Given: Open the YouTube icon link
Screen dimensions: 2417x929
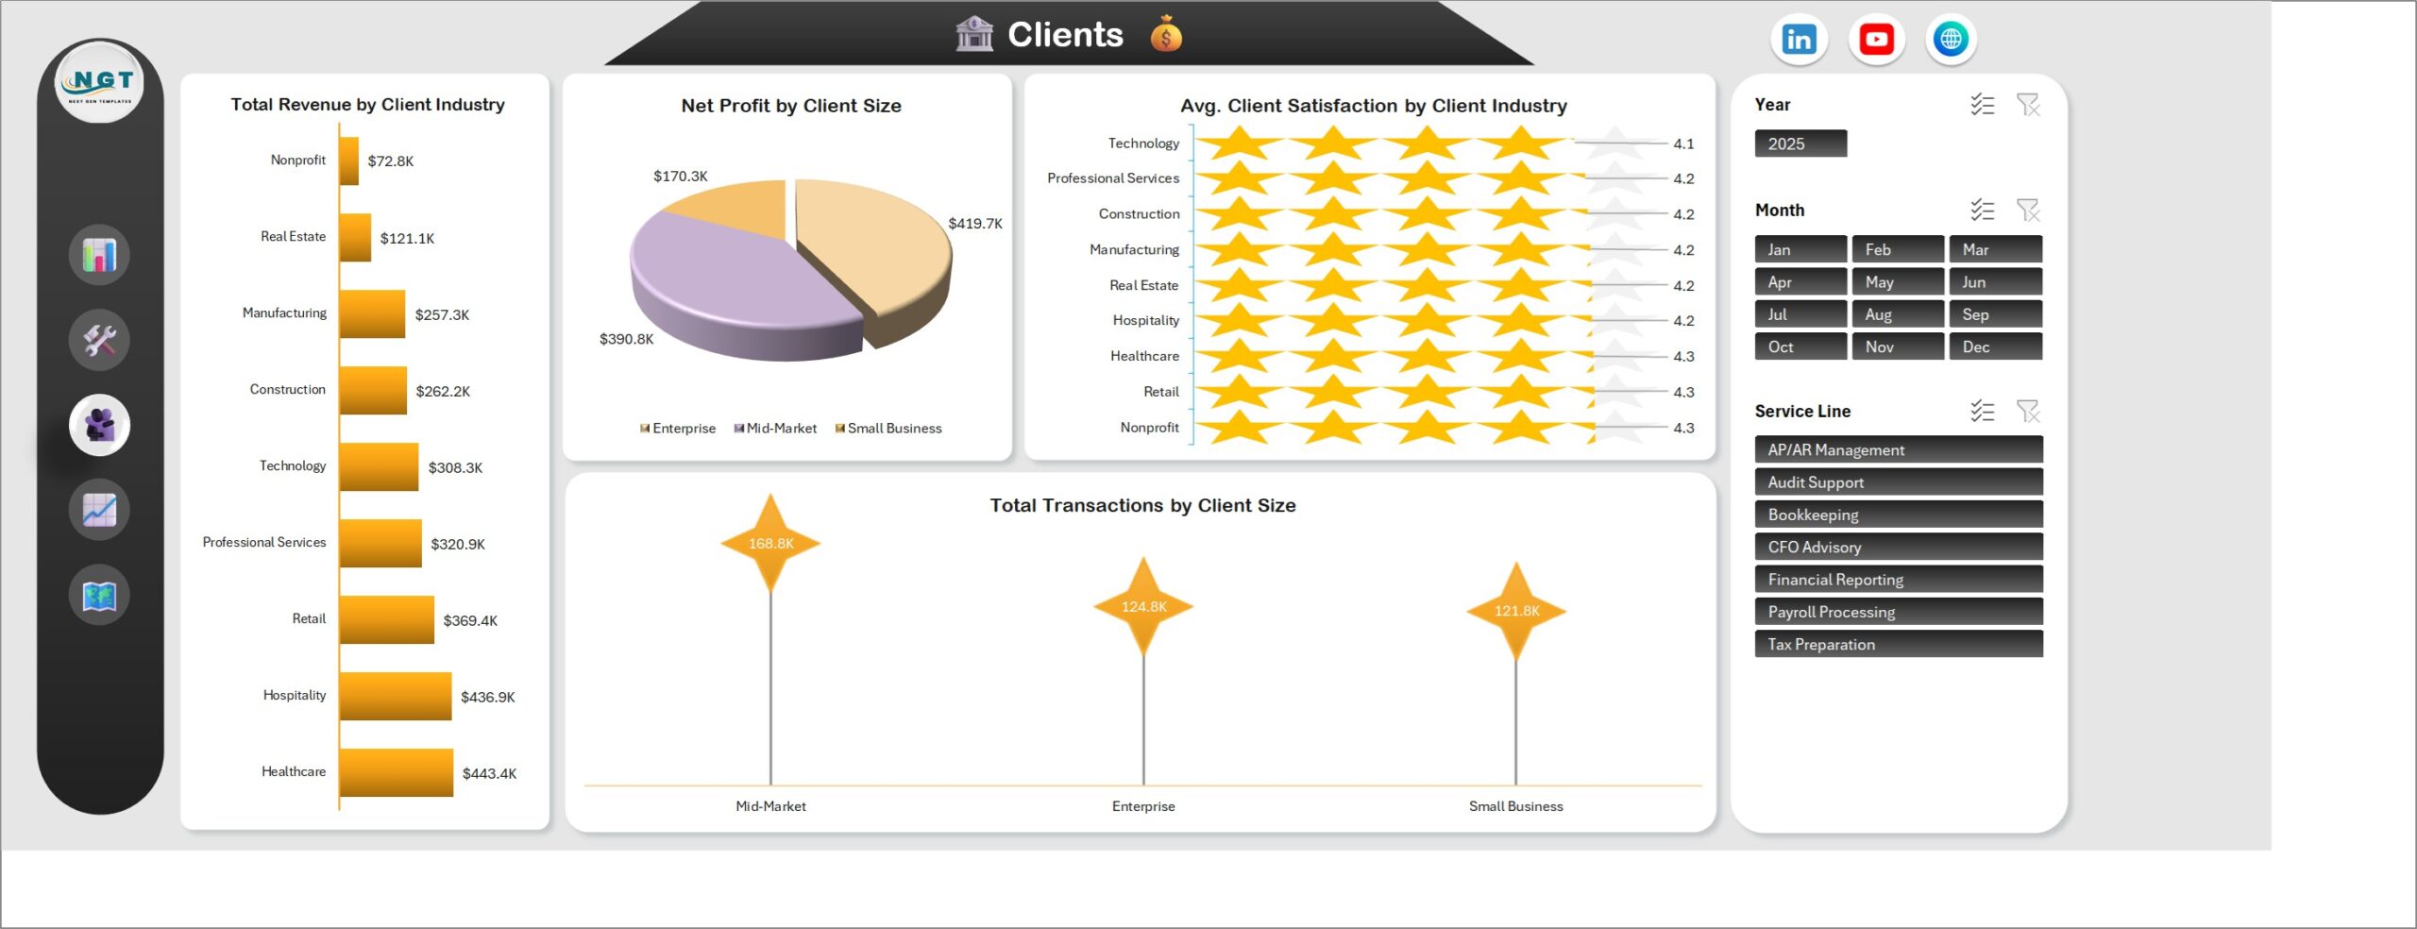Looking at the screenshot, I should [1876, 40].
